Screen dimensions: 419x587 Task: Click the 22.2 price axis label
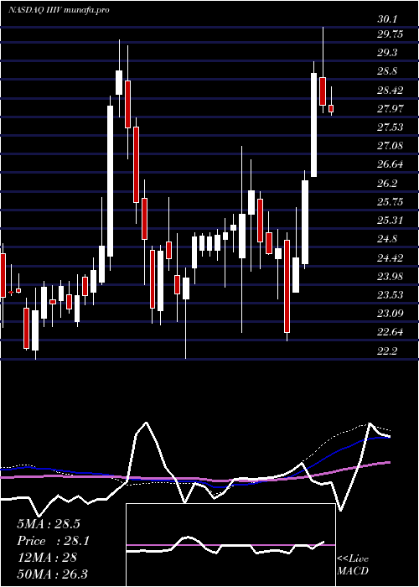pyautogui.click(x=387, y=351)
